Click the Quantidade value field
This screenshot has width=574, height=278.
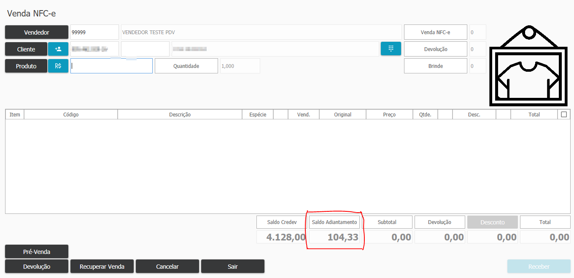point(240,66)
